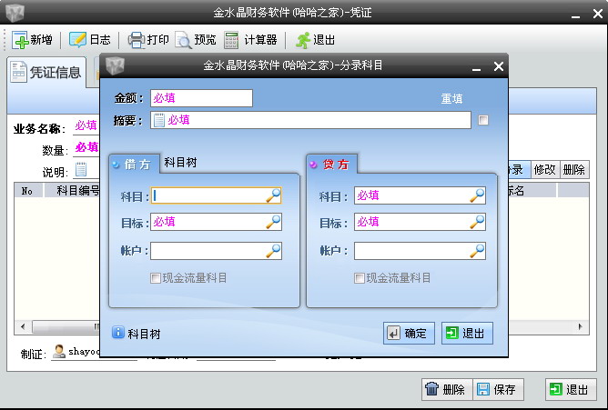Click the 借方 帐户 input field
Image resolution: width=608 pixels, height=410 pixels.
coord(216,251)
